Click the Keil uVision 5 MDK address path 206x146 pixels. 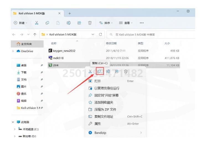point(63,34)
